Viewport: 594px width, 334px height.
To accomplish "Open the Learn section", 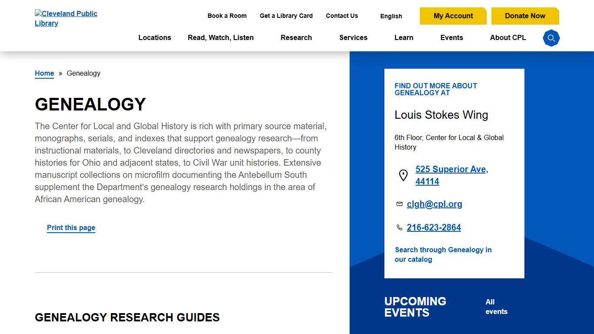I will 404,38.
